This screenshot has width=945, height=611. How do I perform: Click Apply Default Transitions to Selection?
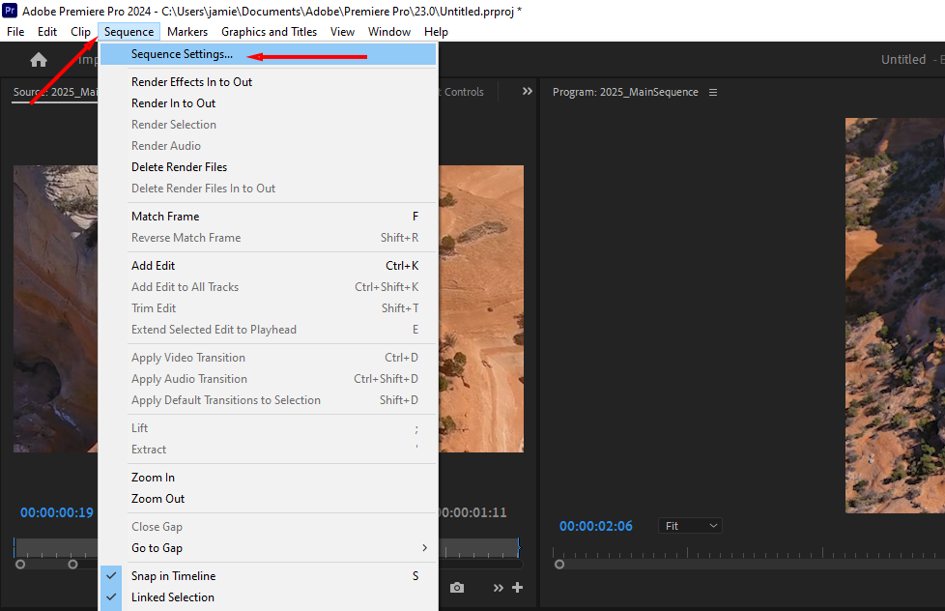point(269,400)
